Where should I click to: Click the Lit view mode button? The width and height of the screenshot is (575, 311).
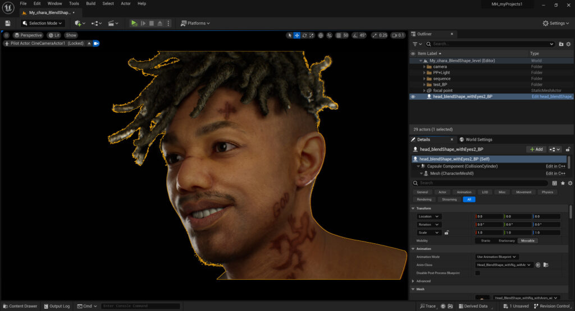[x=54, y=35]
